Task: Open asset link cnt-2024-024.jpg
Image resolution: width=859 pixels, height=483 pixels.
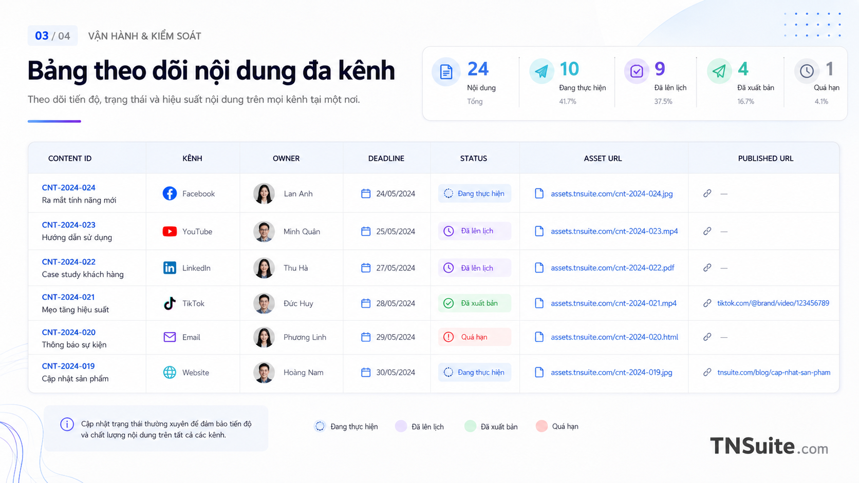Action: (611, 194)
